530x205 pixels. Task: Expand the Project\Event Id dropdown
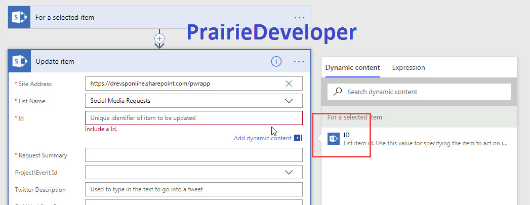click(x=289, y=172)
